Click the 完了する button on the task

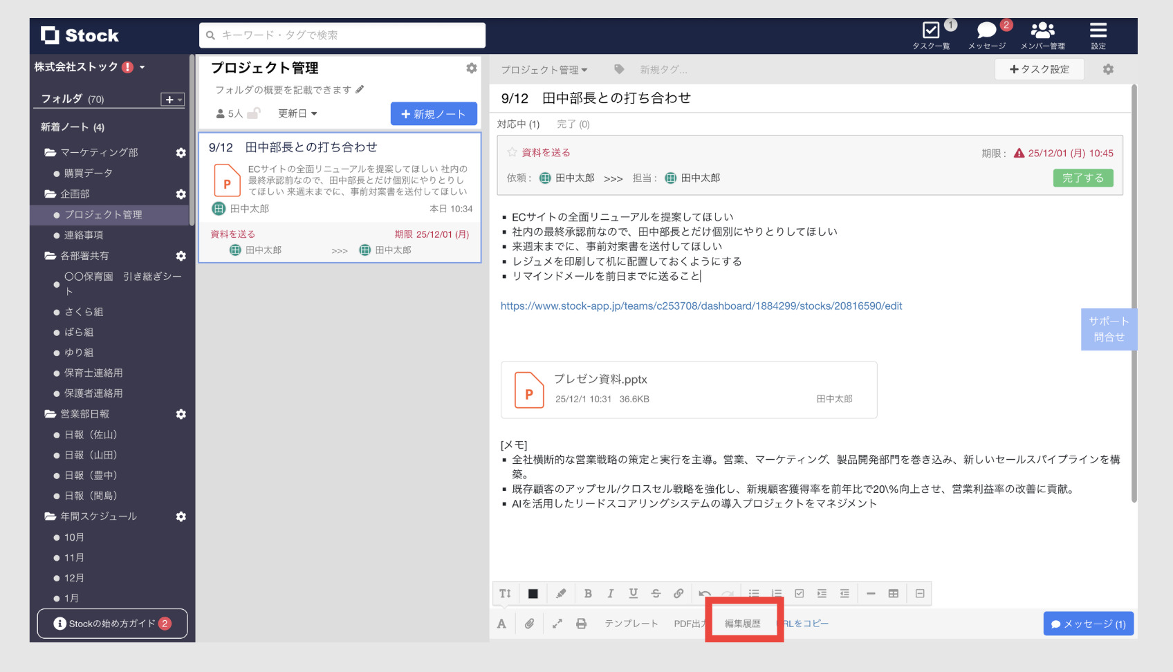(1083, 178)
